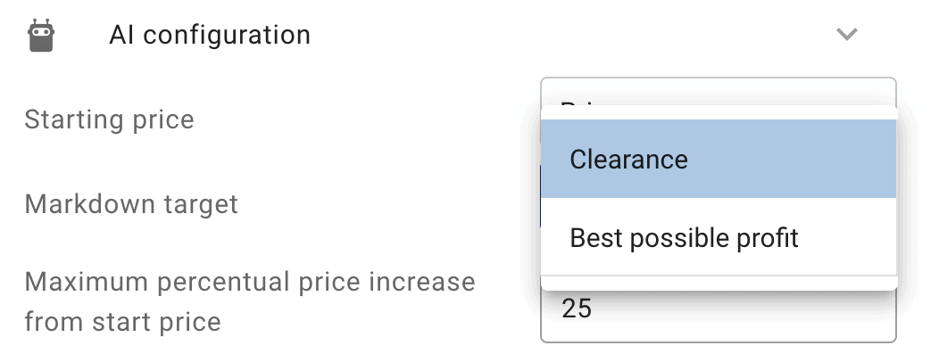Click the white padding above the Clearance option

(x=719, y=112)
